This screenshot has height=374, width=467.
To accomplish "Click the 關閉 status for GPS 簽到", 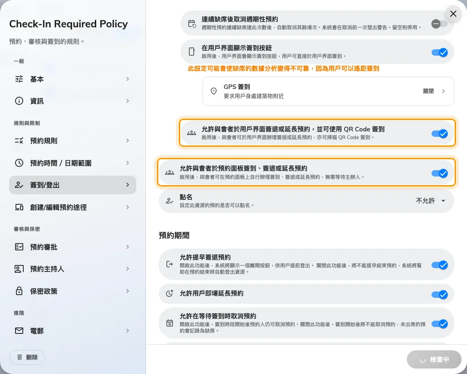I will point(428,91).
